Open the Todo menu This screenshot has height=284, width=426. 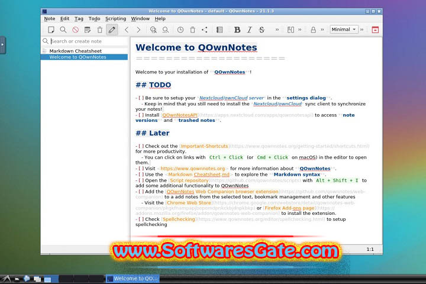(x=94, y=18)
